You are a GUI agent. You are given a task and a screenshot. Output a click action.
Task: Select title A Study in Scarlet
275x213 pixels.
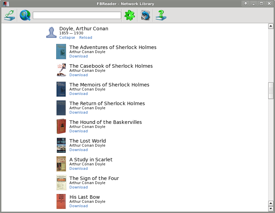coord(91,160)
